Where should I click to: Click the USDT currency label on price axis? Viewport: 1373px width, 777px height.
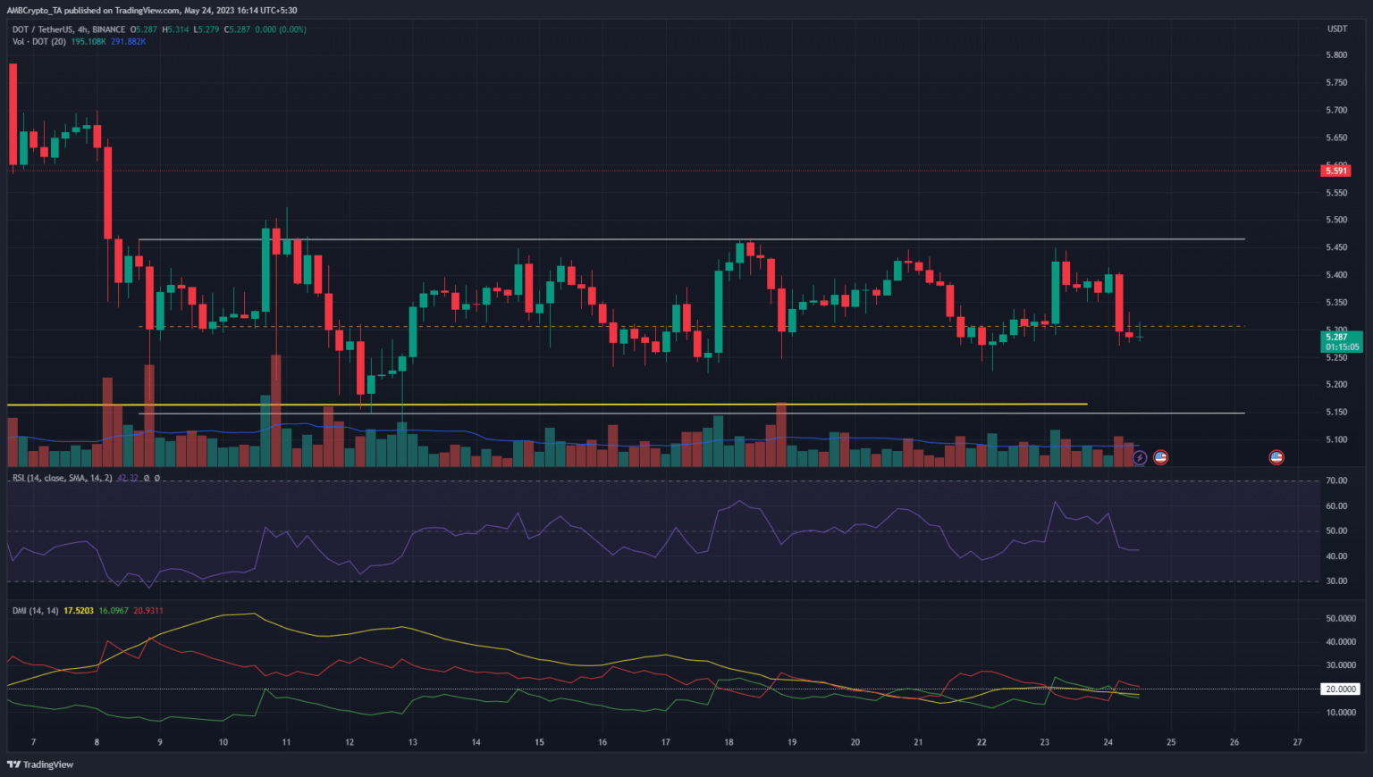coord(1336,29)
